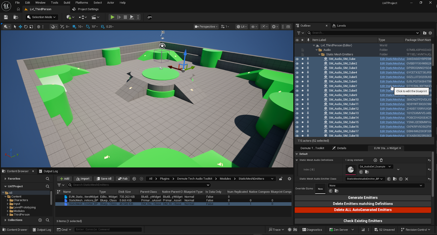Image resolution: width=437 pixels, height=235 pixels.
Task: Toggle visibility of SM_Audio_SM_Cube actor
Action: (x=297, y=59)
